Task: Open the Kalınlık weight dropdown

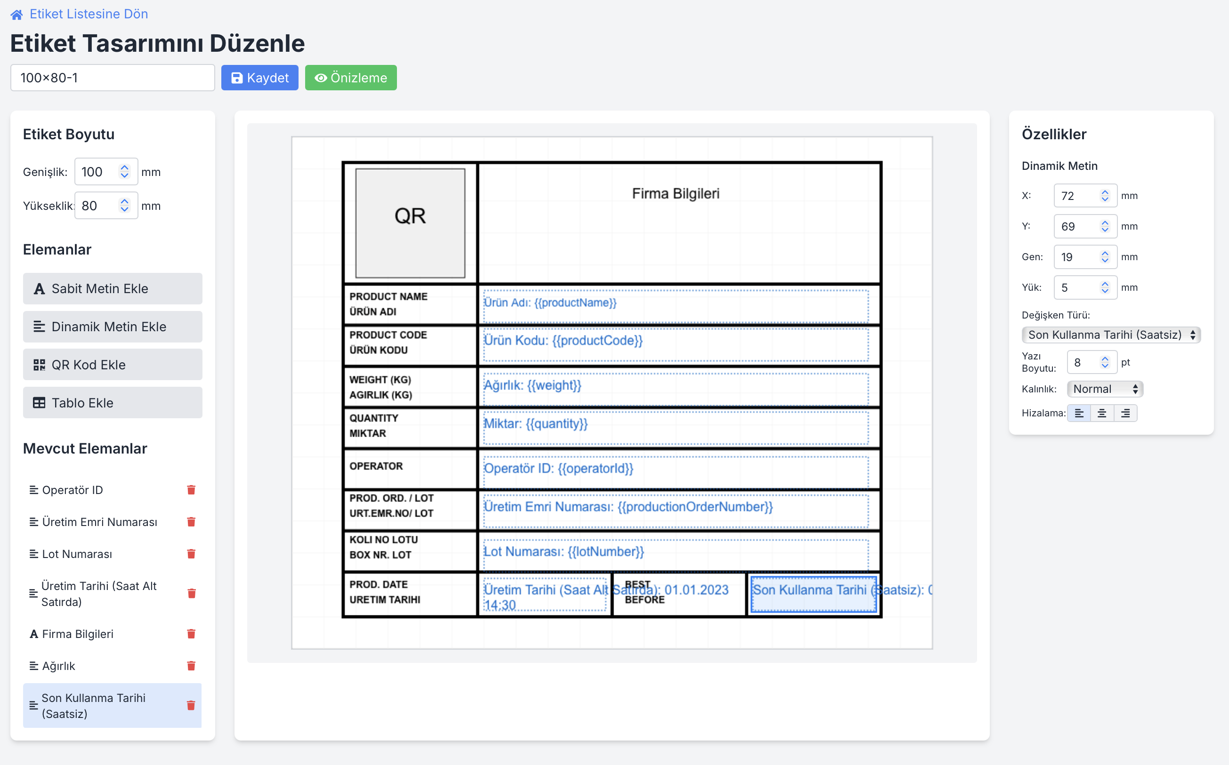Action: pos(1104,389)
